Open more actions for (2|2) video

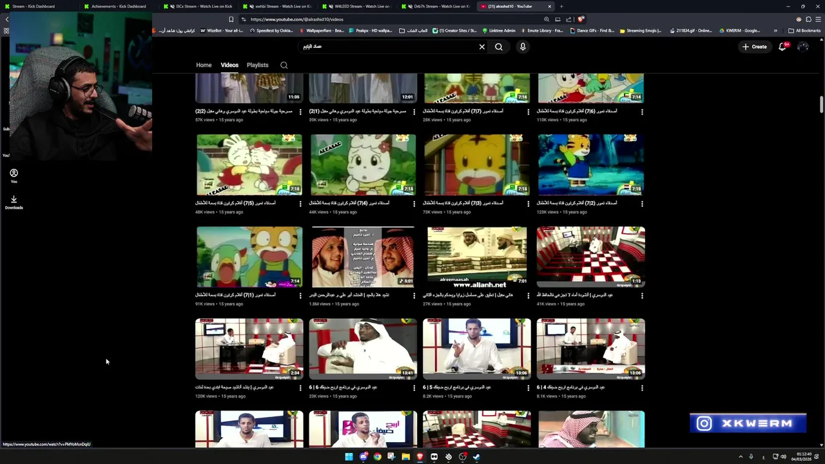[300, 112]
